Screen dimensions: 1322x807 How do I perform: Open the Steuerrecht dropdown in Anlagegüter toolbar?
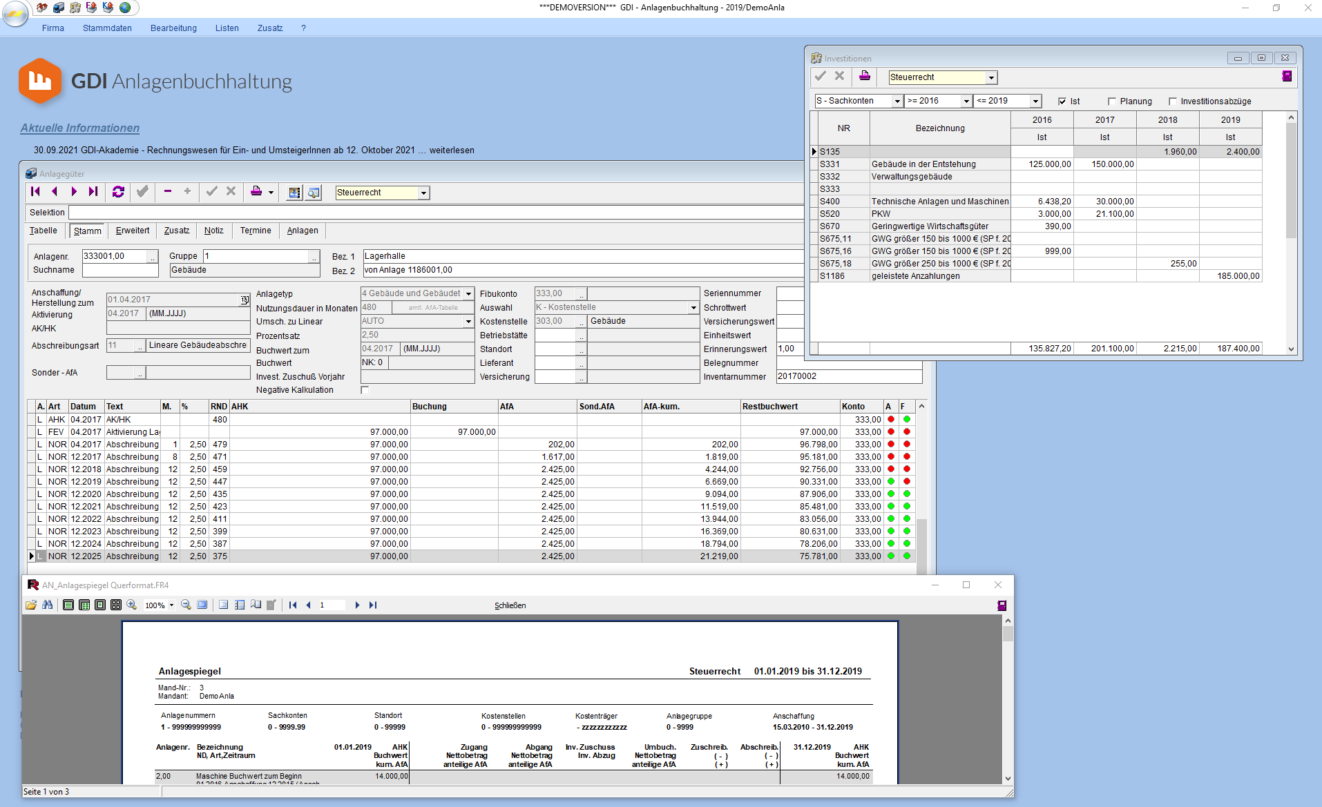point(423,193)
